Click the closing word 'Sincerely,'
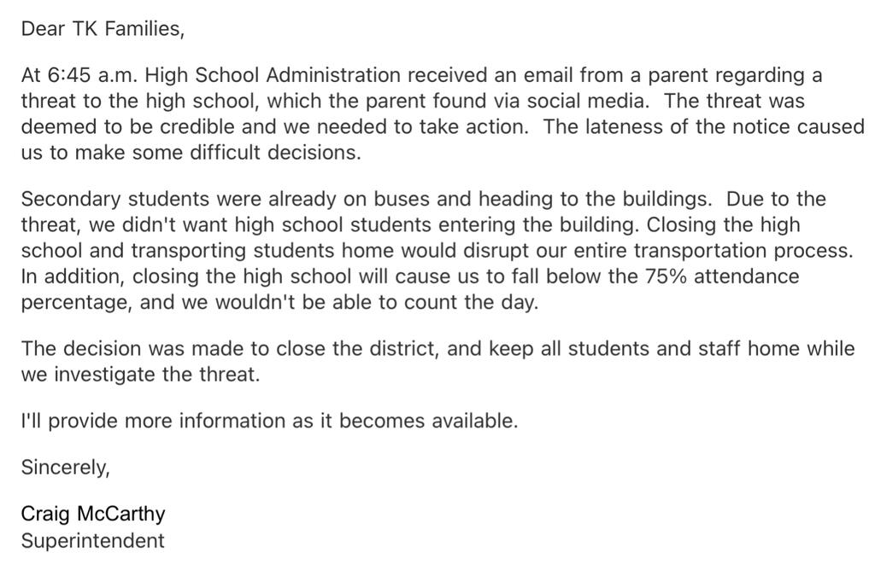This screenshot has width=875, height=570. tap(66, 467)
